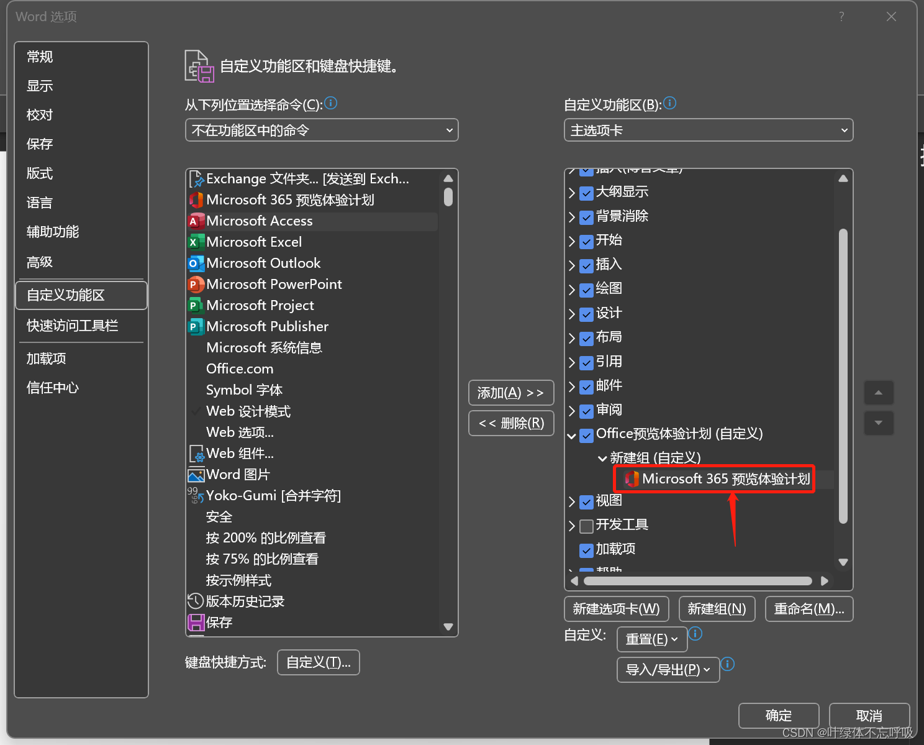Click the move up arrow button
The image size is (924, 745).
click(x=879, y=393)
